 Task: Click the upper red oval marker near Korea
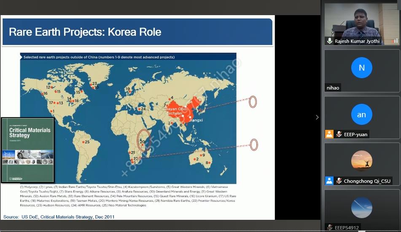click(x=253, y=102)
